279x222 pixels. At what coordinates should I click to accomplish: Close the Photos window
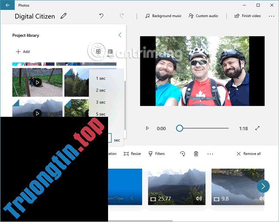(x=272, y=5)
